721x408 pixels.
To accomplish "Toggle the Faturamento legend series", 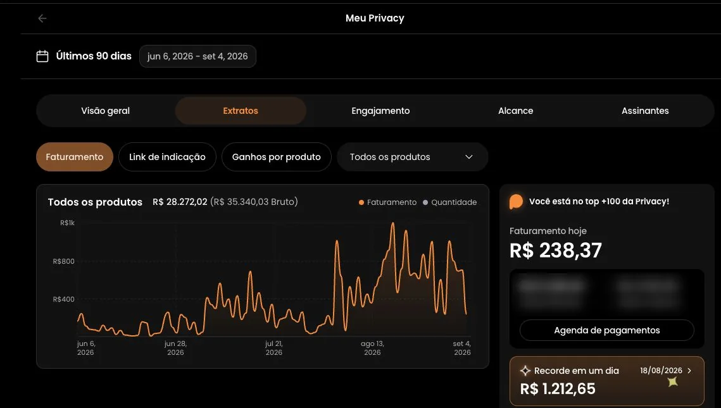I will pos(387,202).
